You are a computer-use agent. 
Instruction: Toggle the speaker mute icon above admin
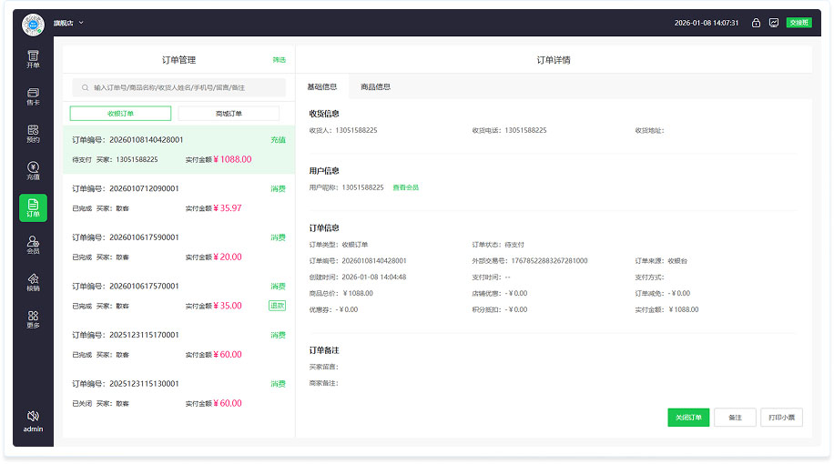tap(33, 416)
